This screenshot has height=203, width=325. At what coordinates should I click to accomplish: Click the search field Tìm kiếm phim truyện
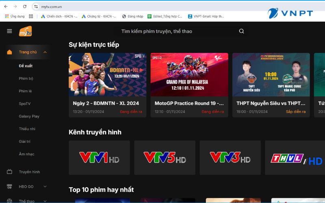click(180, 31)
